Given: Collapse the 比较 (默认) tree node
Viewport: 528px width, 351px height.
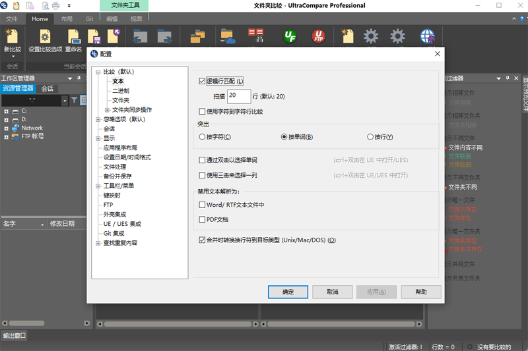Looking at the screenshot, I should tap(98, 72).
